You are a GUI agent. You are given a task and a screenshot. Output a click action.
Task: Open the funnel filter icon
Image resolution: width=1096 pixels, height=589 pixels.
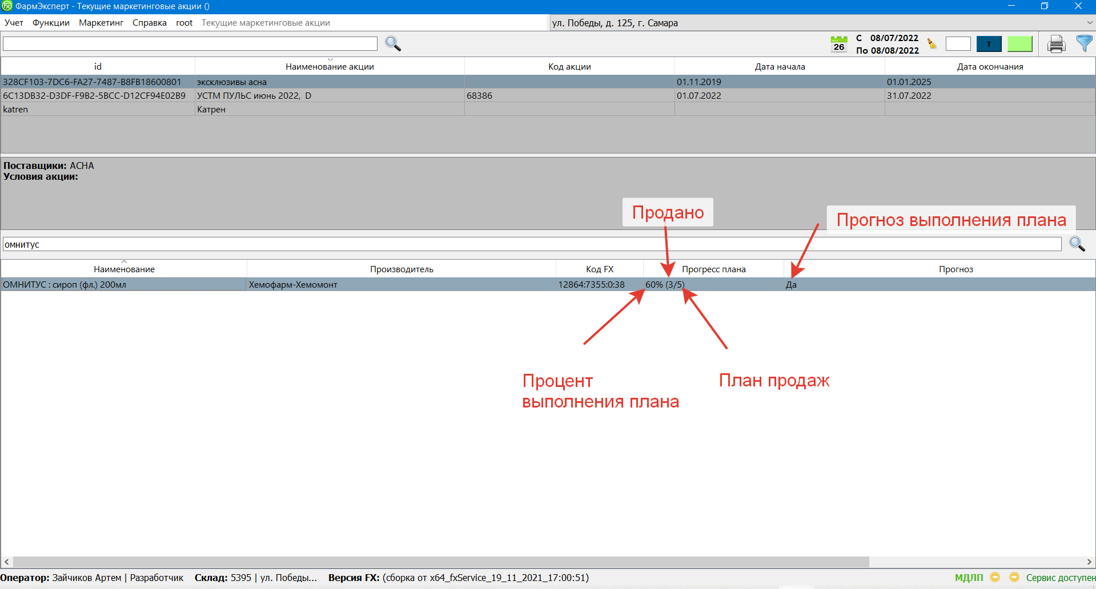(x=1083, y=43)
